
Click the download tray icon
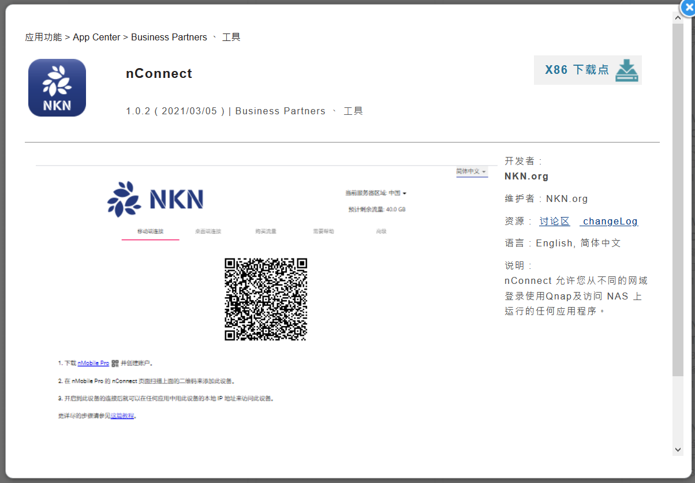627,70
